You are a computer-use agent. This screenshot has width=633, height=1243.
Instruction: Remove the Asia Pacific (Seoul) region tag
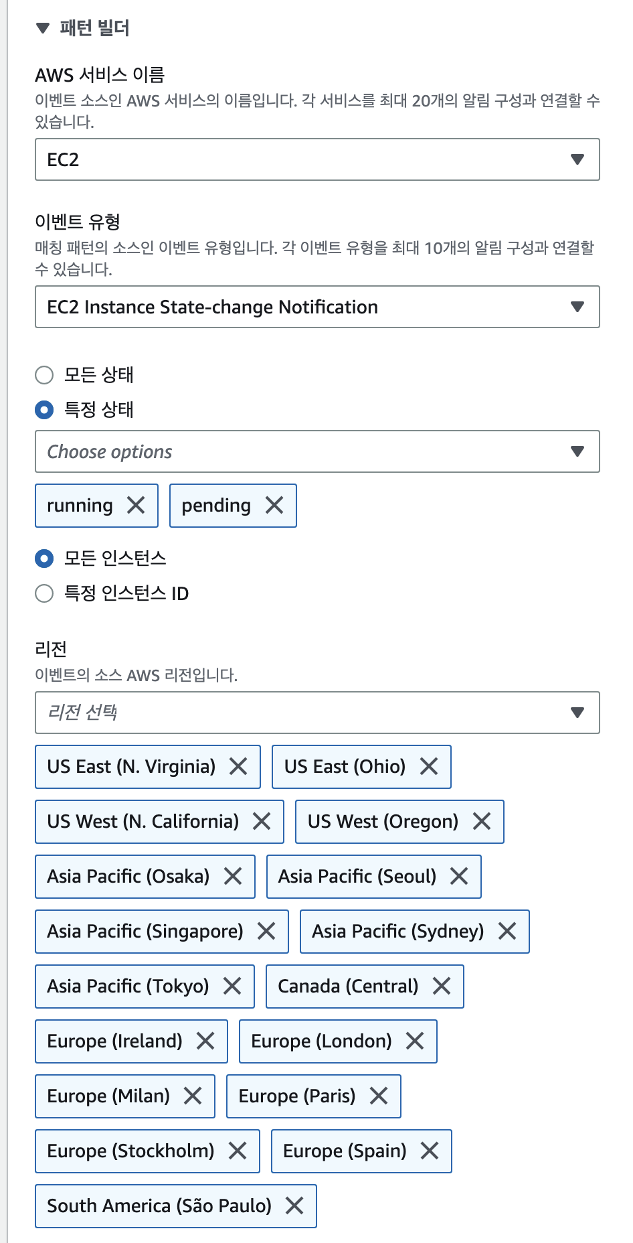[x=459, y=877]
